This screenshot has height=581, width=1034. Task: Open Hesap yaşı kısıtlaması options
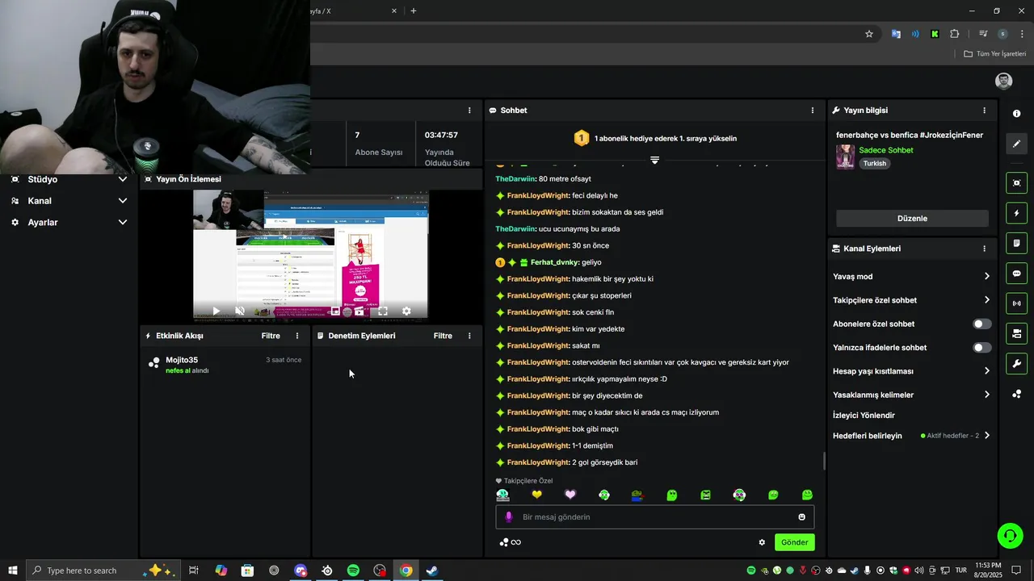[x=911, y=371]
